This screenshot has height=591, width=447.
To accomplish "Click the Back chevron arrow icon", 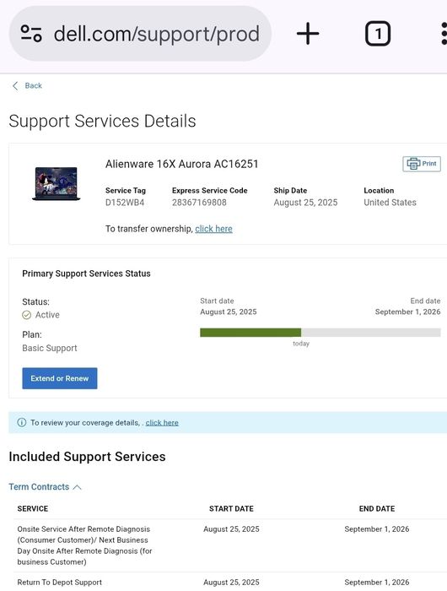I will point(15,86).
